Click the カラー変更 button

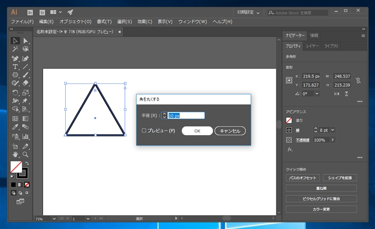pos(321,209)
